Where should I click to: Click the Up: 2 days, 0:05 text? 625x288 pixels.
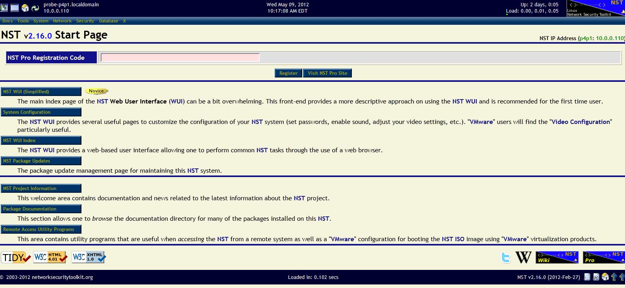tap(540, 5)
